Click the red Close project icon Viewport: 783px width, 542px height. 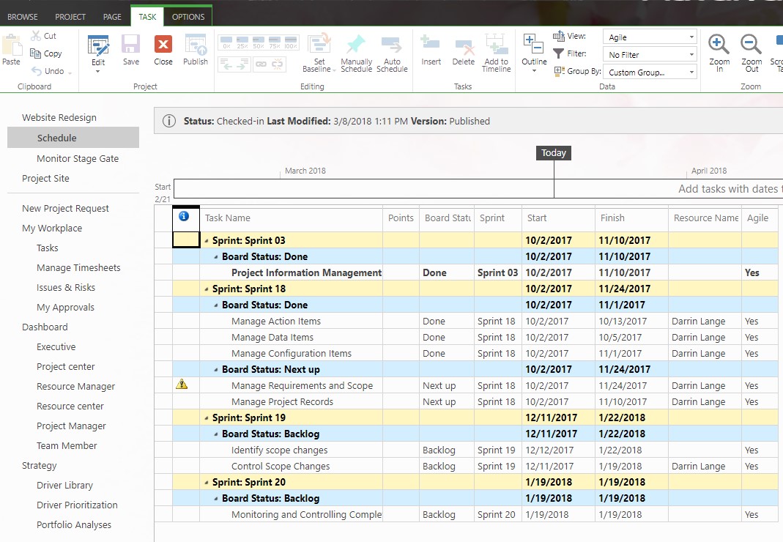(x=163, y=45)
